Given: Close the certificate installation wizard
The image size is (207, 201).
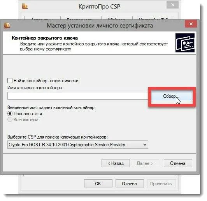Looking at the screenshot, I should coord(191,24).
